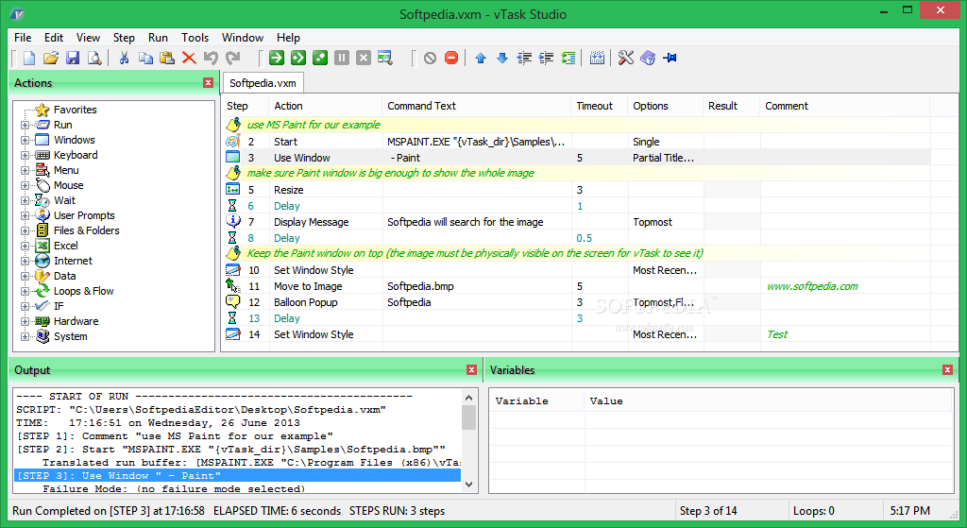Close the Output panel
Viewport: 967px width, 528px height.
[472, 370]
